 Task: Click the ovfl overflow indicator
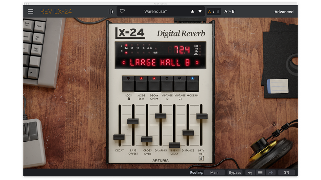[155, 53]
